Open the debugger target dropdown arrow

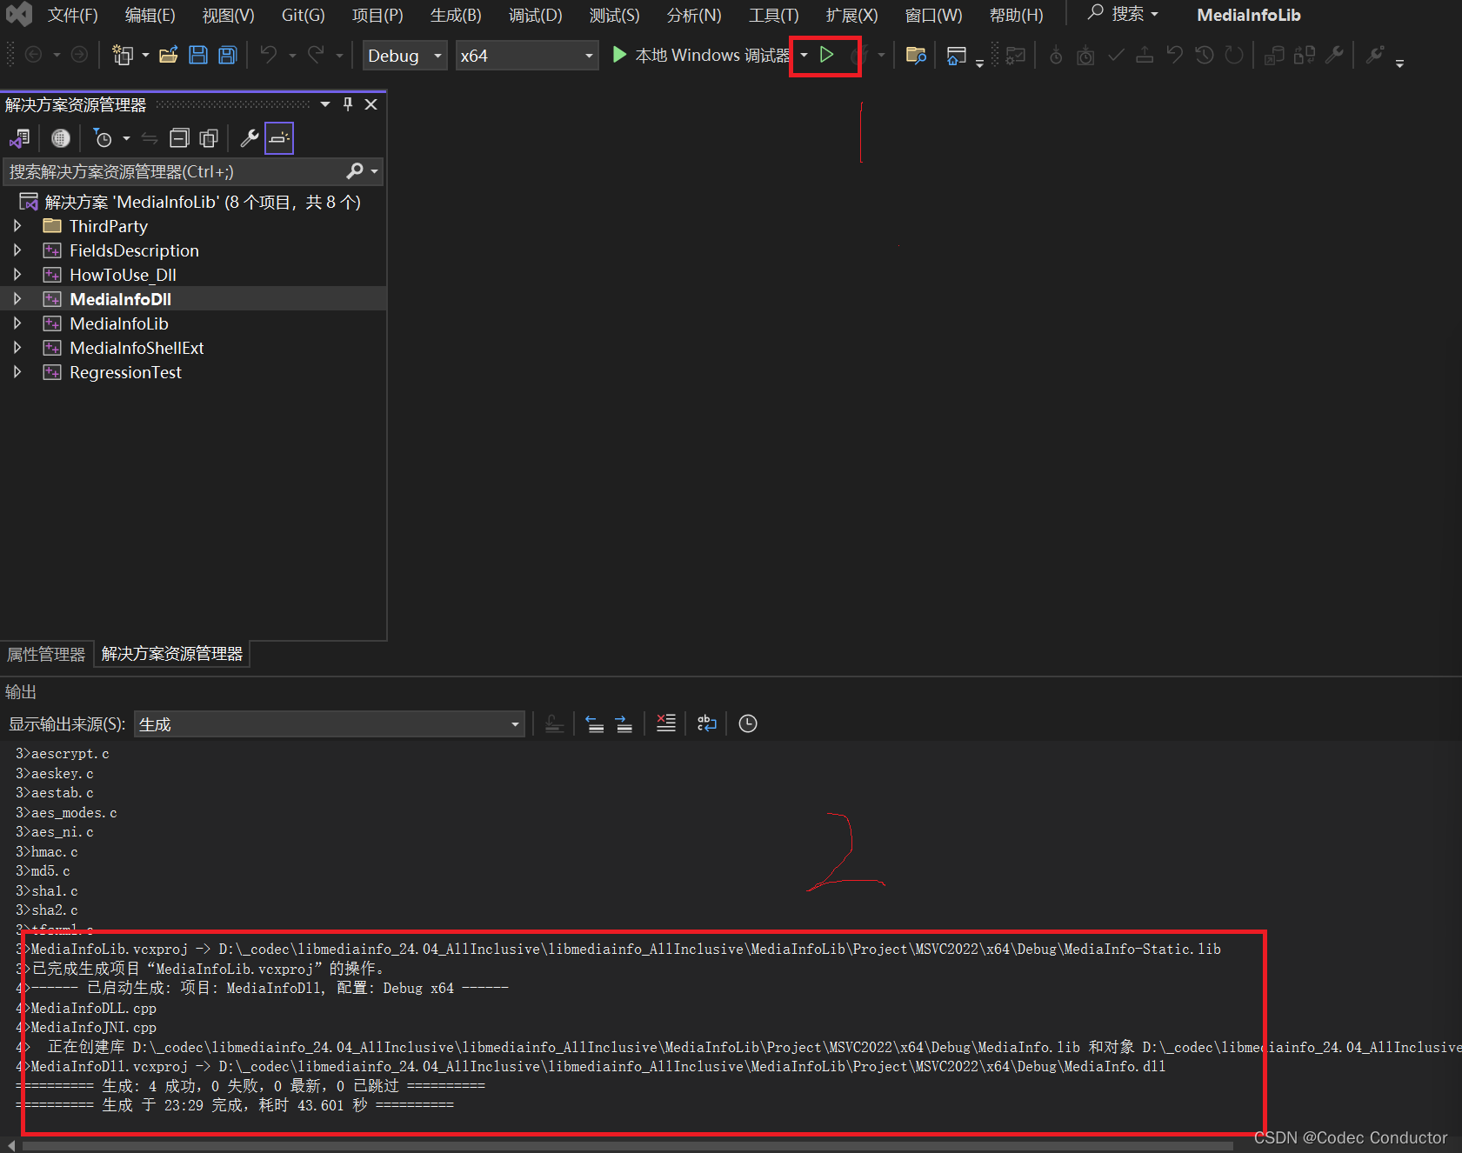pyautogui.click(x=804, y=56)
